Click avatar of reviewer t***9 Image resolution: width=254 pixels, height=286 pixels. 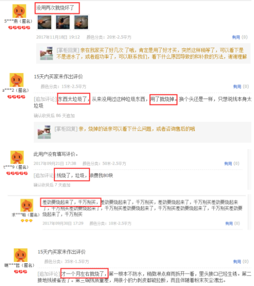(17, 157)
